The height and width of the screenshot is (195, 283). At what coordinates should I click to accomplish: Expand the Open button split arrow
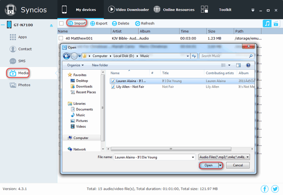(x=220, y=165)
